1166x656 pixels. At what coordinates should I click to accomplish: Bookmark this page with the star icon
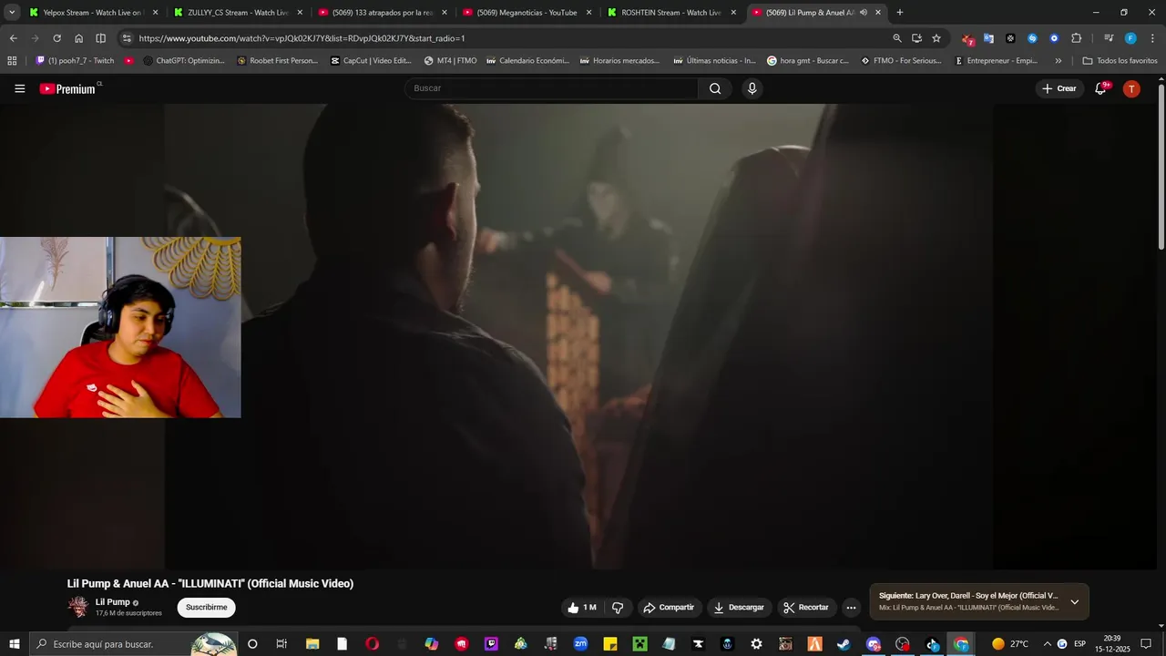936,38
